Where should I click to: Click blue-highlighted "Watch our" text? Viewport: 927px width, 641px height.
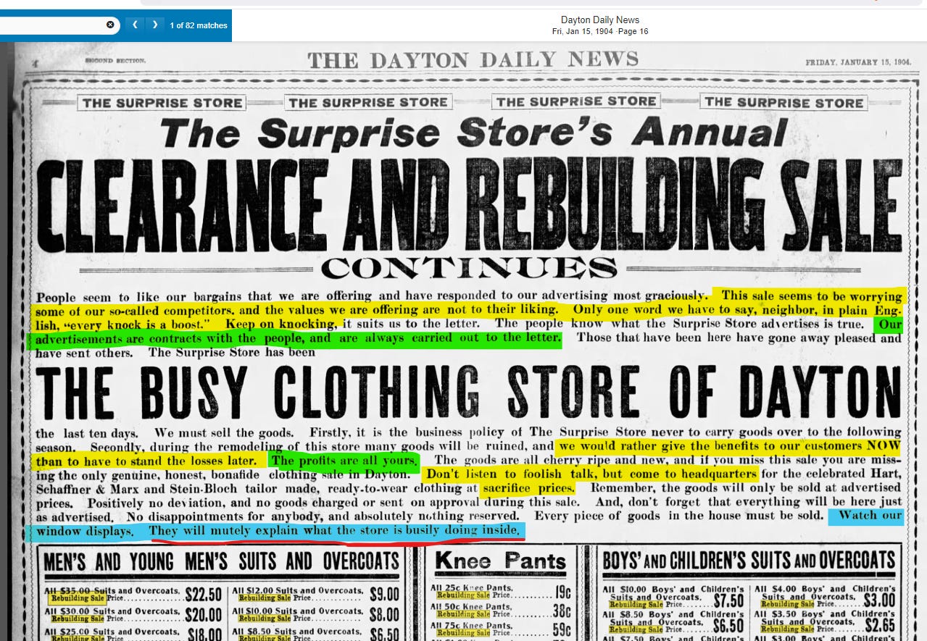coord(870,516)
